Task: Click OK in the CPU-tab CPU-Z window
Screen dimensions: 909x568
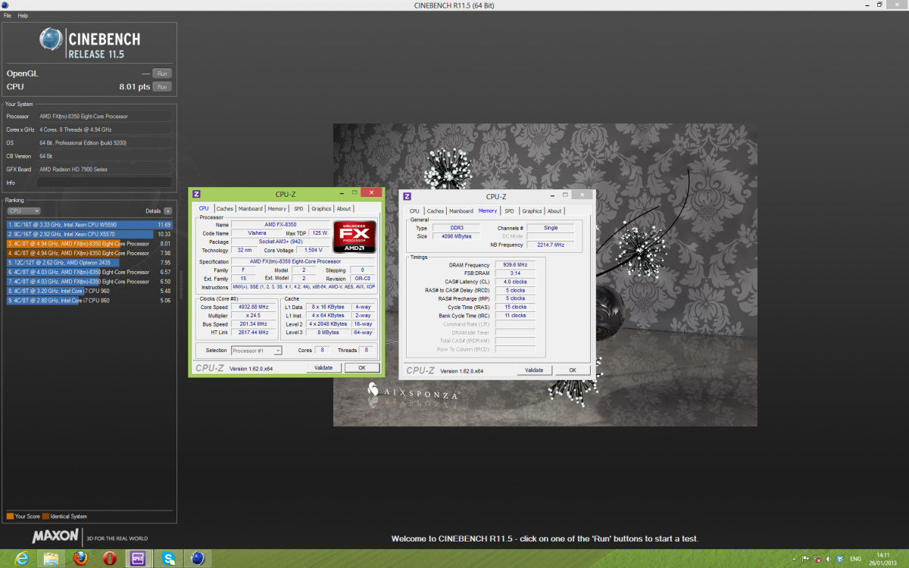Action: point(362,368)
